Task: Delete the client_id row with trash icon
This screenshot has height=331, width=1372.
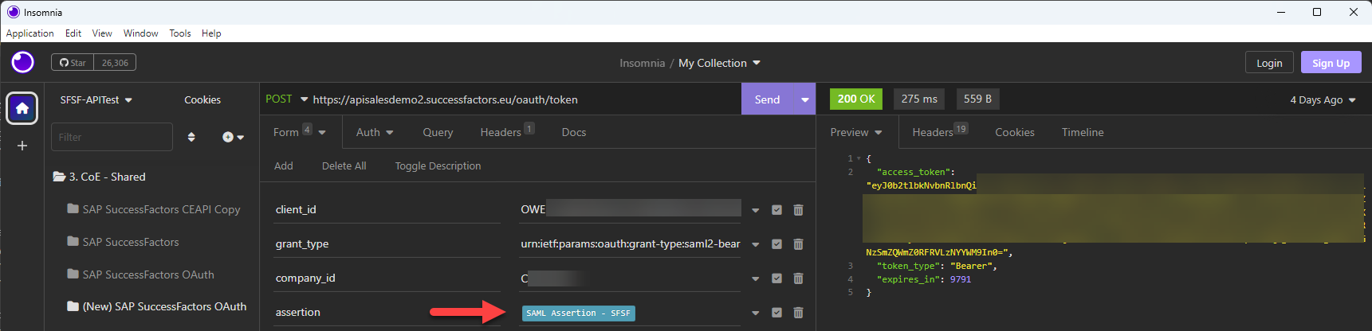Action: click(798, 210)
